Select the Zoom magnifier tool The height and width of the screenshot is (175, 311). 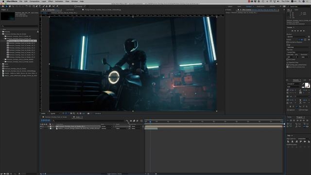pyautogui.click(x=13, y=6)
